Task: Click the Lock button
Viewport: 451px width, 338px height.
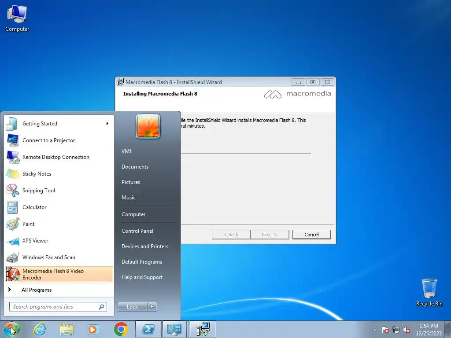Action: click(132, 307)
